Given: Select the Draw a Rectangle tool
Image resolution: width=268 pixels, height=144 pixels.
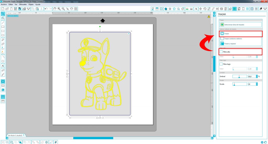Looking at the screenshot, I should (3, 27).
